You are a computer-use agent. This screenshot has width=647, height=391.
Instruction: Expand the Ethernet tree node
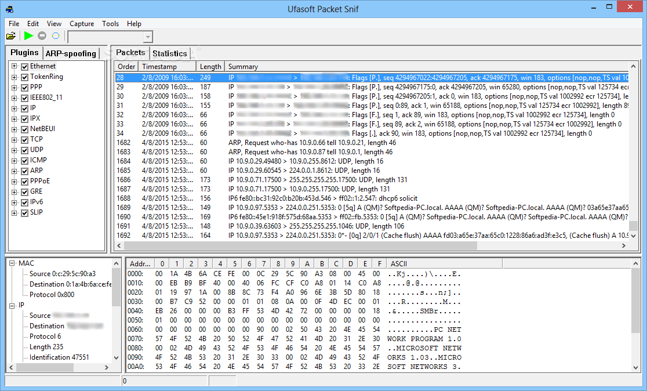14,67
